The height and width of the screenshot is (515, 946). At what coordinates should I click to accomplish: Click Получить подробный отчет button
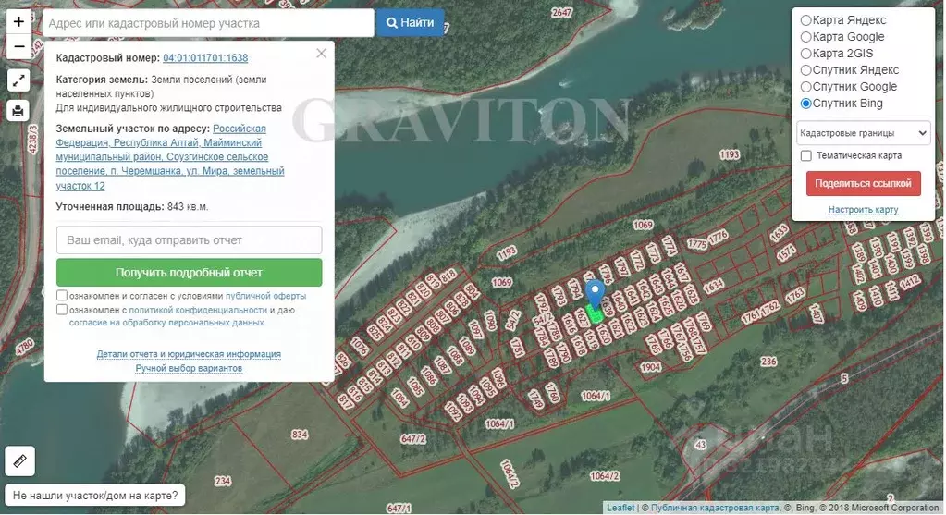(x=189, y=273)
